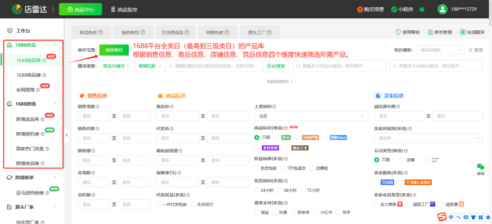The width and height of the screenshot is (492, 224).
Task: Open the user avatar icon
Action: (x=442, y=9)
